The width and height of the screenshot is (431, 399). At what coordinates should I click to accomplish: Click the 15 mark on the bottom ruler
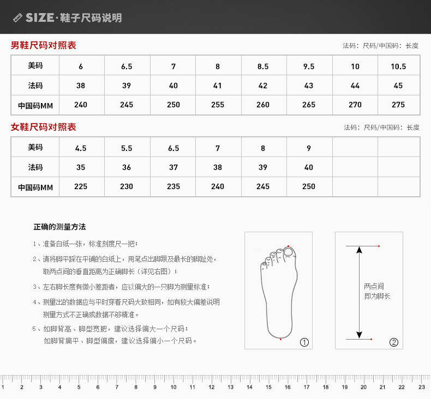(x=268, y=387)
